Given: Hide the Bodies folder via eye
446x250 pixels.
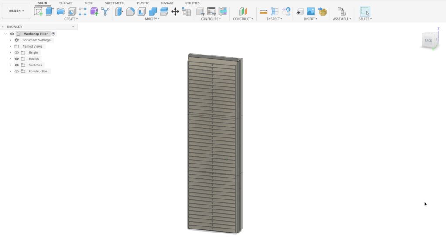Looking at the screenshot, I should point(17,59).
